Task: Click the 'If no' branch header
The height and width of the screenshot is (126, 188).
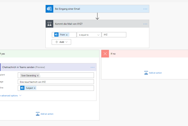Action: (144, 54)
